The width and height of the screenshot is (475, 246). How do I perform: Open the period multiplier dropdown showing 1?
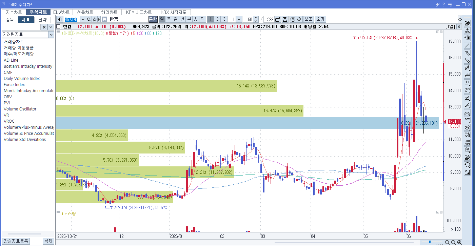point(239,19)
